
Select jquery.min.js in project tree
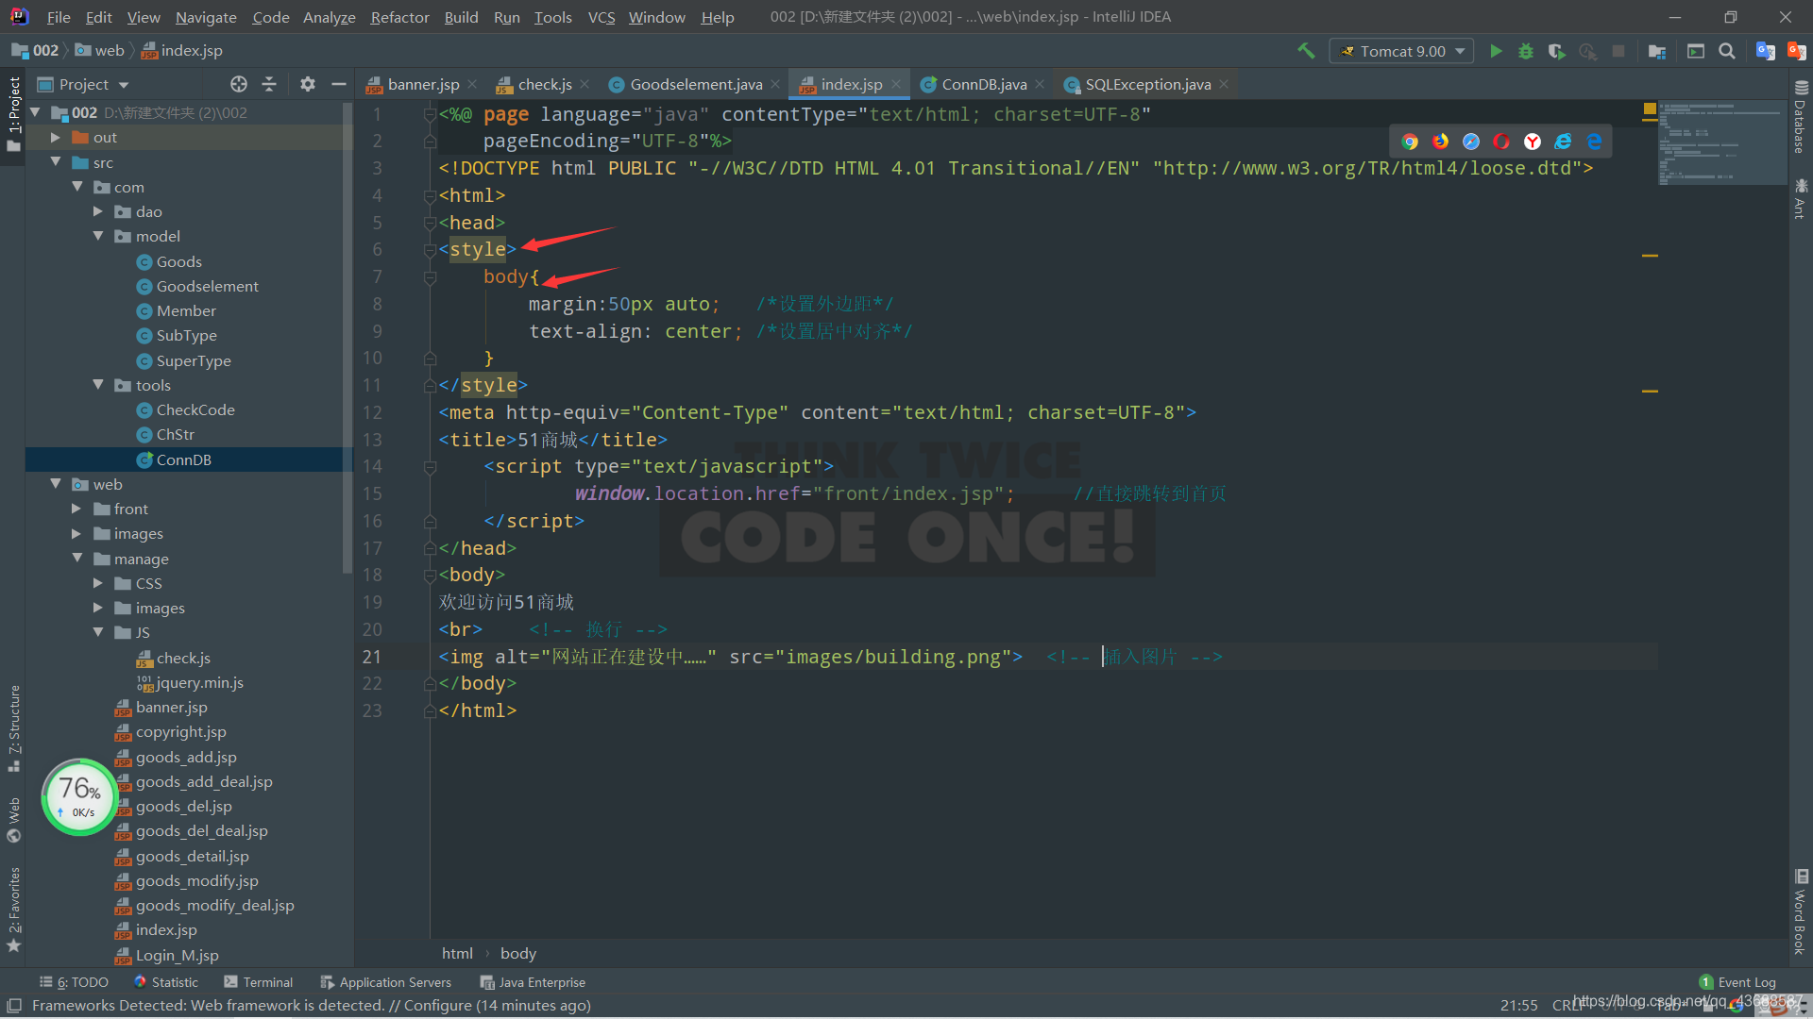(189, 682)
